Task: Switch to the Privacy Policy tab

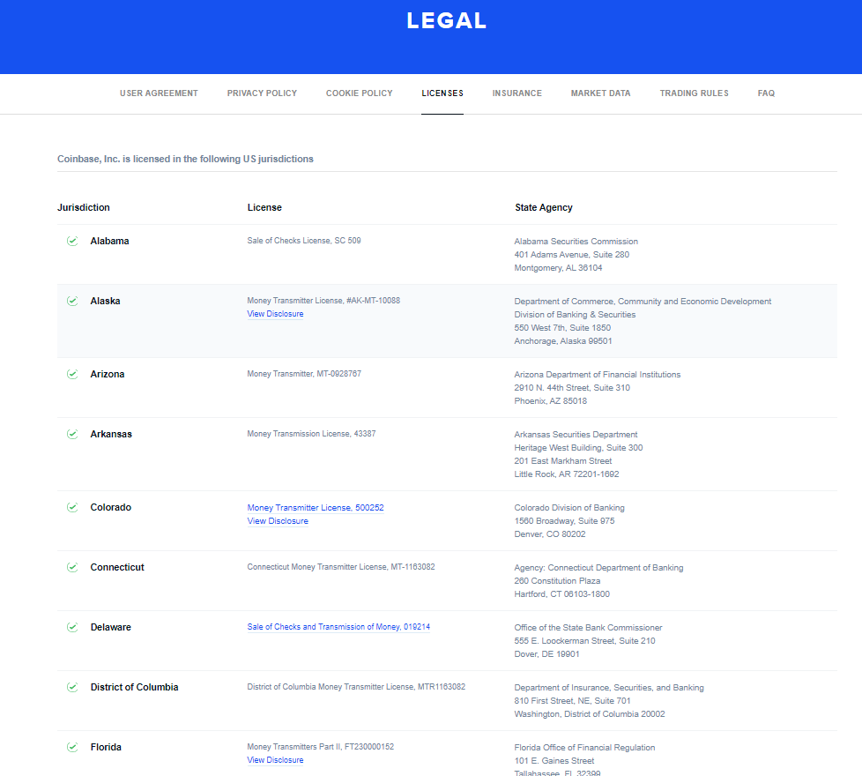Action: 262,93
